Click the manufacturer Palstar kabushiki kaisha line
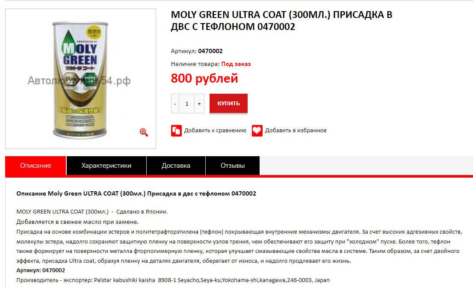473x288 pixels. tap(173, 280)
